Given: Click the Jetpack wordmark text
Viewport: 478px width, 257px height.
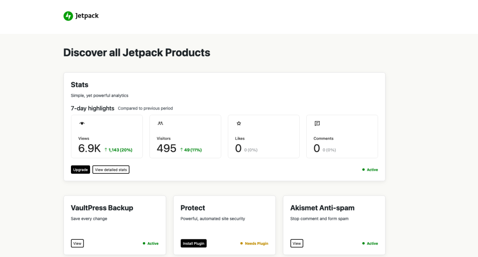Looking at the screenshot, I should (x=87, y=16).
